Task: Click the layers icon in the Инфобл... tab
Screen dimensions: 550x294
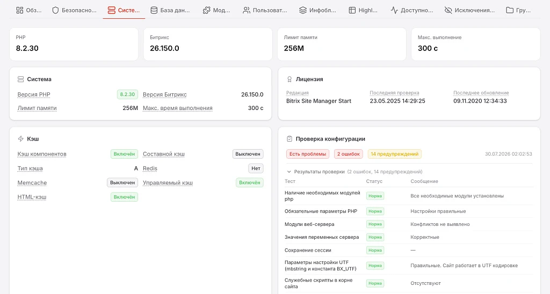Action: [x=303, y=10]
